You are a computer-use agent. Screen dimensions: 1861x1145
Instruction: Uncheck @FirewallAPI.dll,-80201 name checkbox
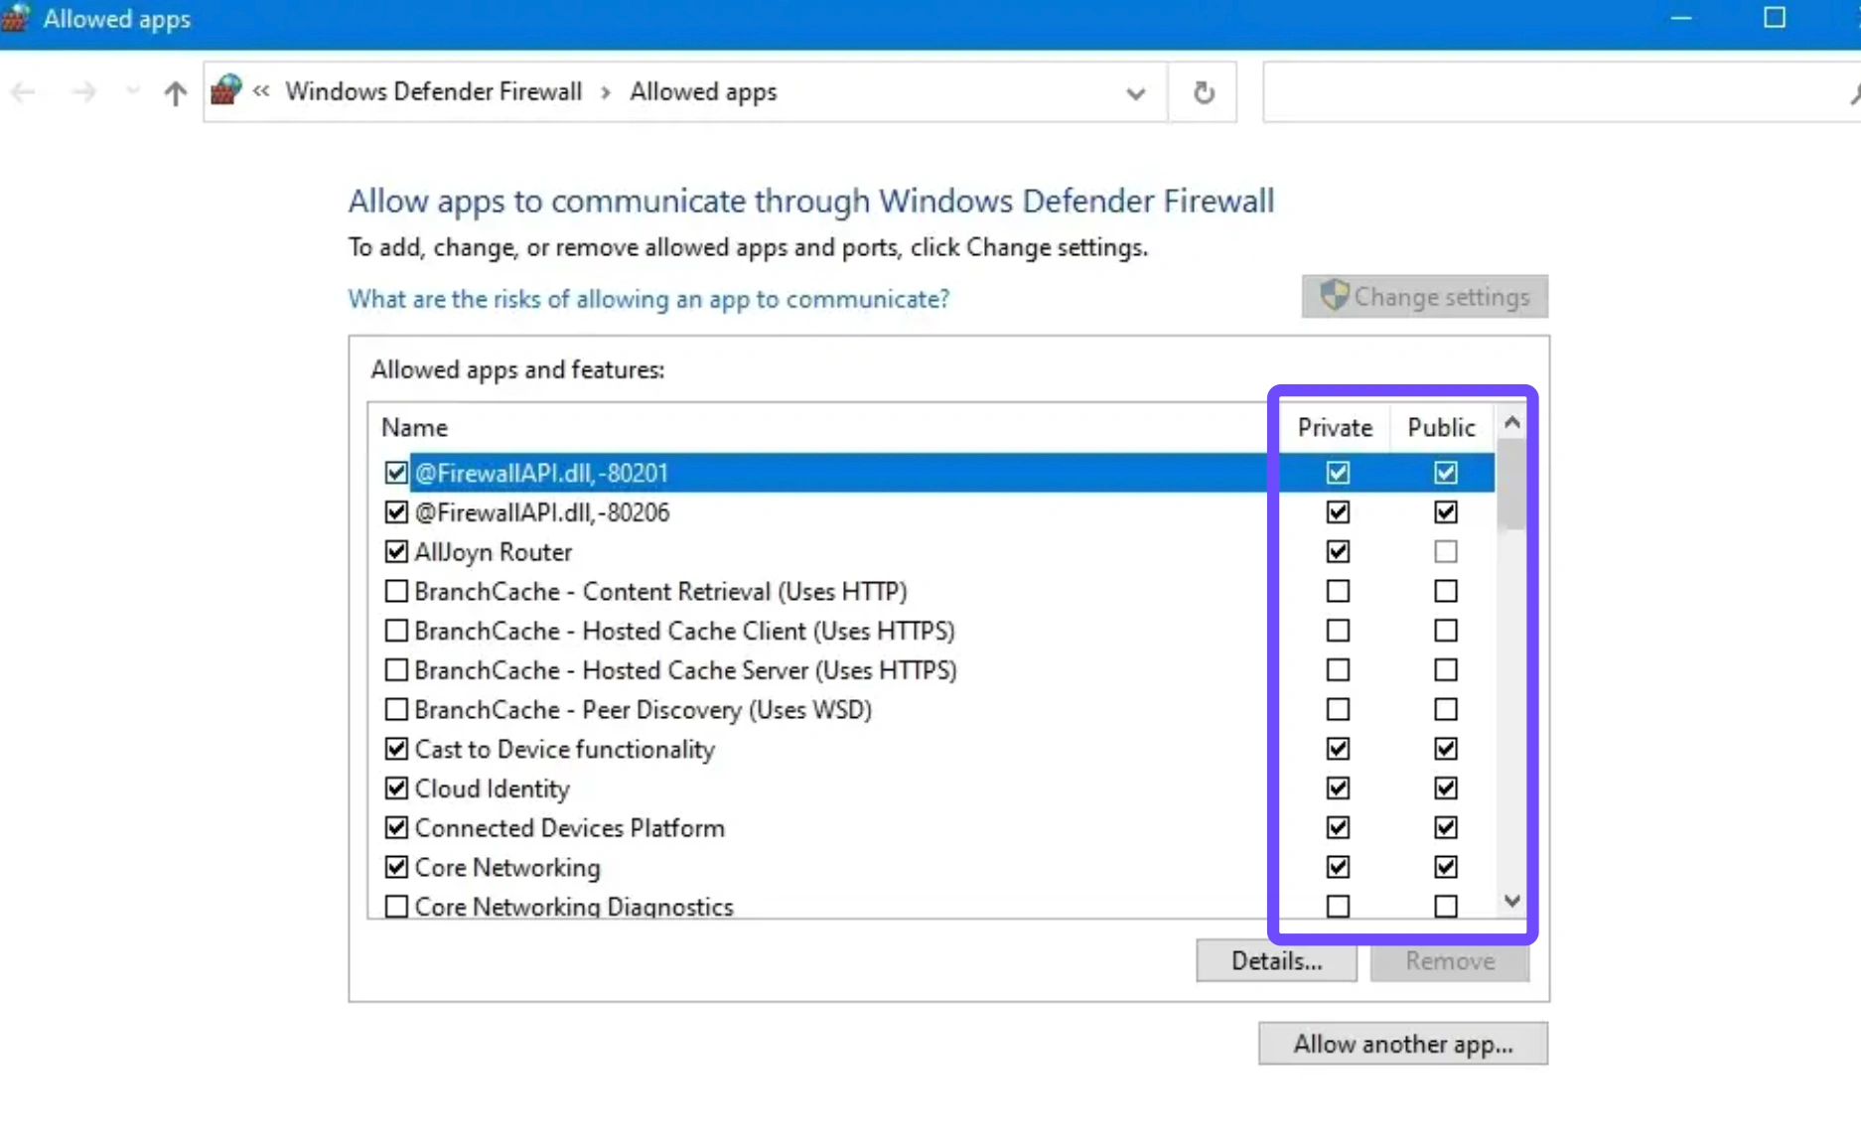point(396,473)
